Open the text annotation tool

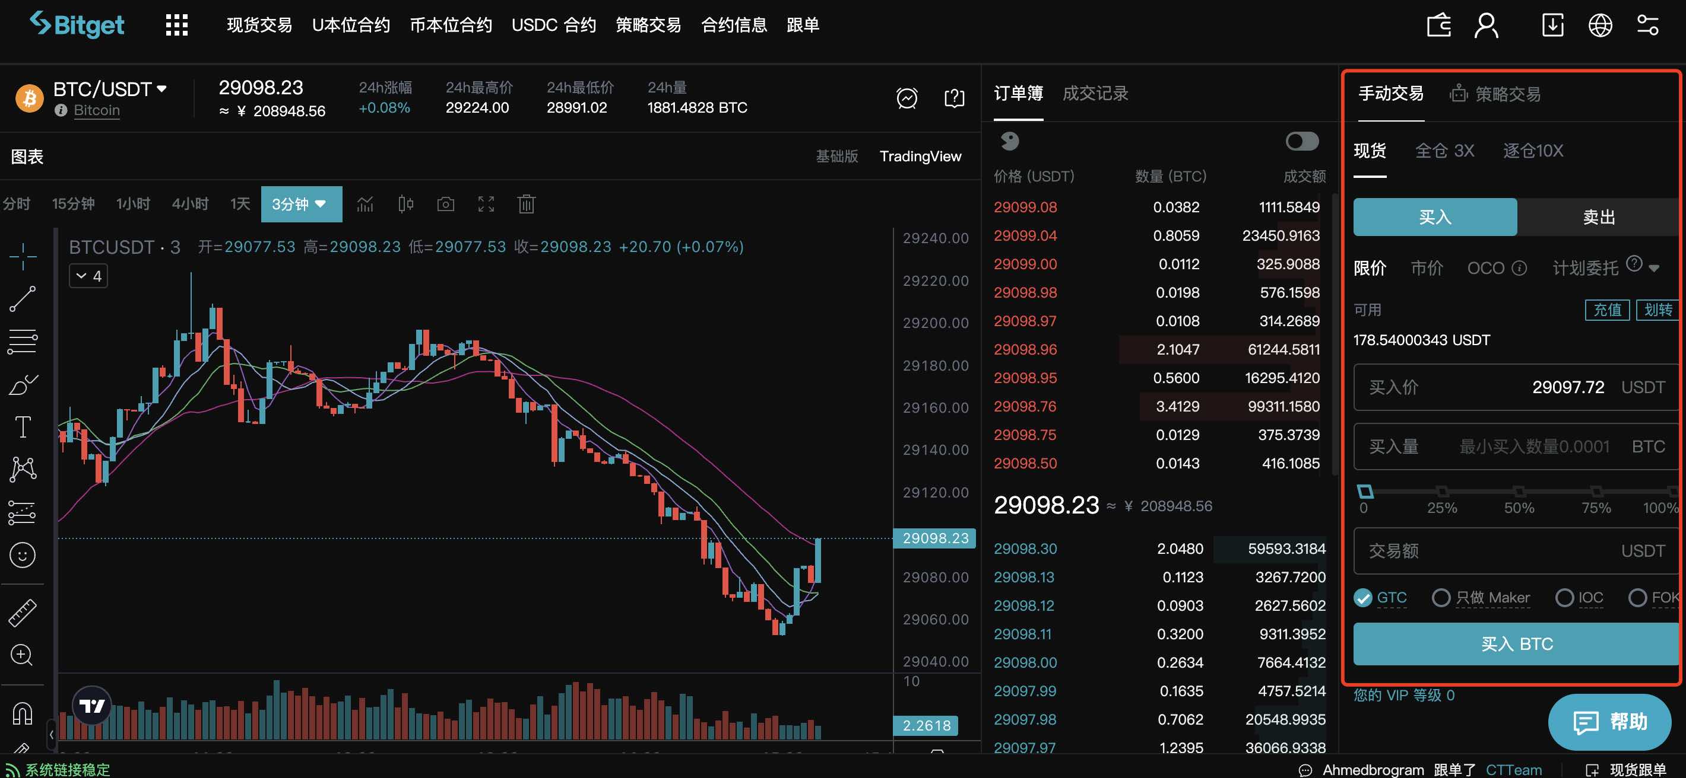point(23,426)
